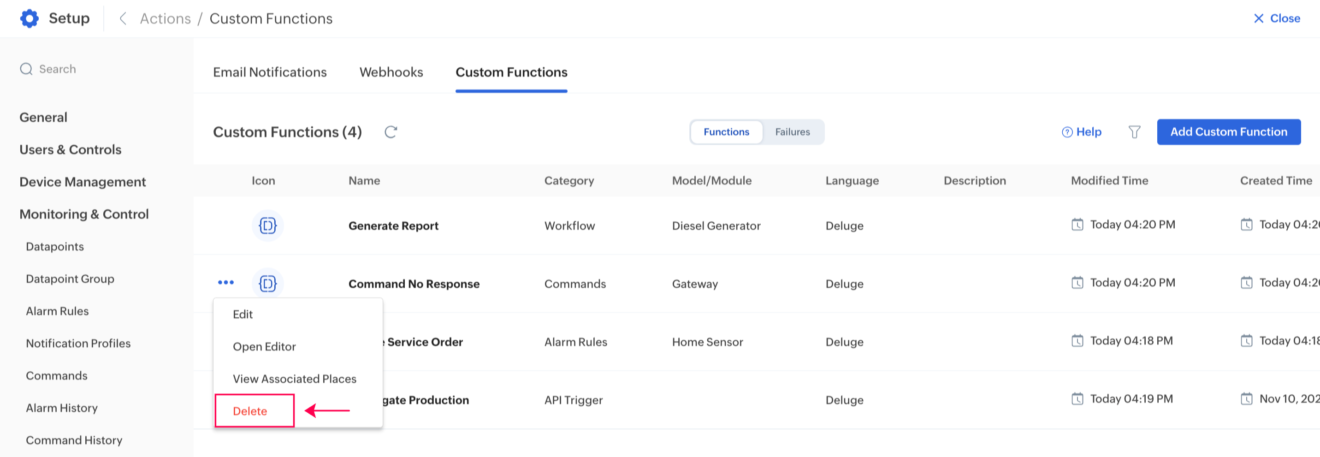Click the Setup gear icon
The height and width of the screenshot is (457, 1320).
click(29, 18)
